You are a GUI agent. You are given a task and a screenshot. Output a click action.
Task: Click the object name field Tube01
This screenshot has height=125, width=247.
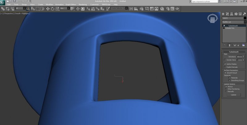point(233,18)
